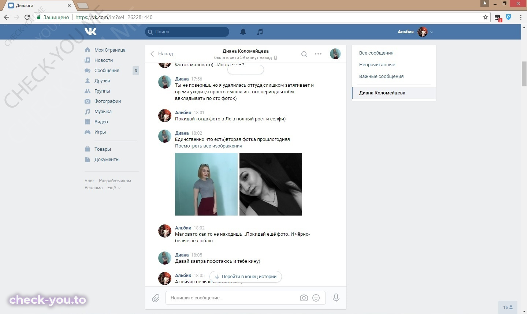Click Перейти в конец истории button
The height and width of the screenshot is (314, 528).
246,277
